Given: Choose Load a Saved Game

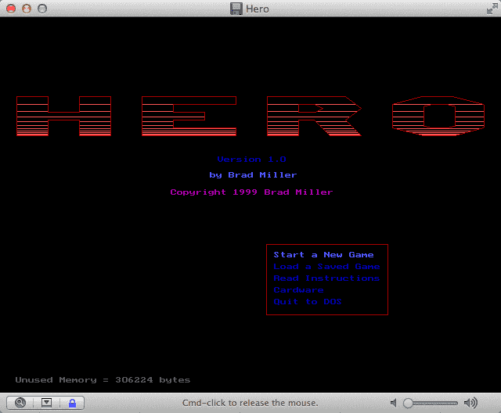Looking at the screenshot, I should [x=326, y=267].
